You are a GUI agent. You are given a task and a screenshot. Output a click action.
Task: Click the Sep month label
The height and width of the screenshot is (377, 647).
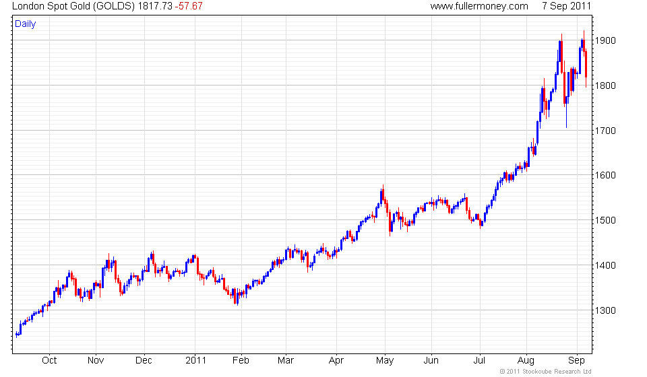click(576, 361)
